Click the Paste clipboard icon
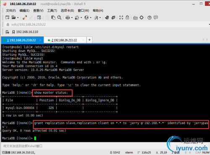The image size is (210, 155). coord(53,18)
